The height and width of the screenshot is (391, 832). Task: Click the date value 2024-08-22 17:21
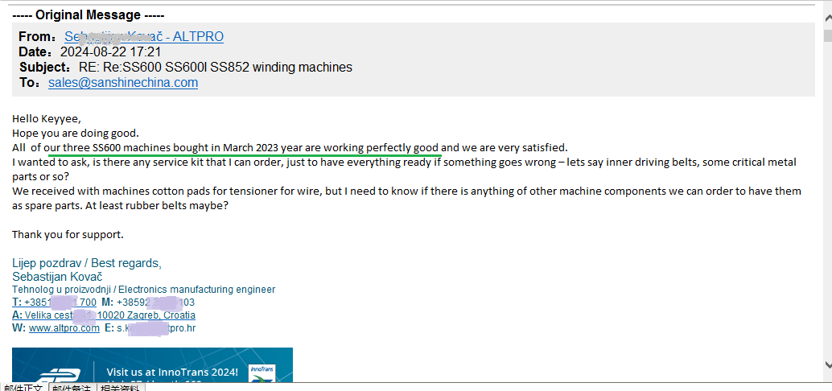(110, 52)
